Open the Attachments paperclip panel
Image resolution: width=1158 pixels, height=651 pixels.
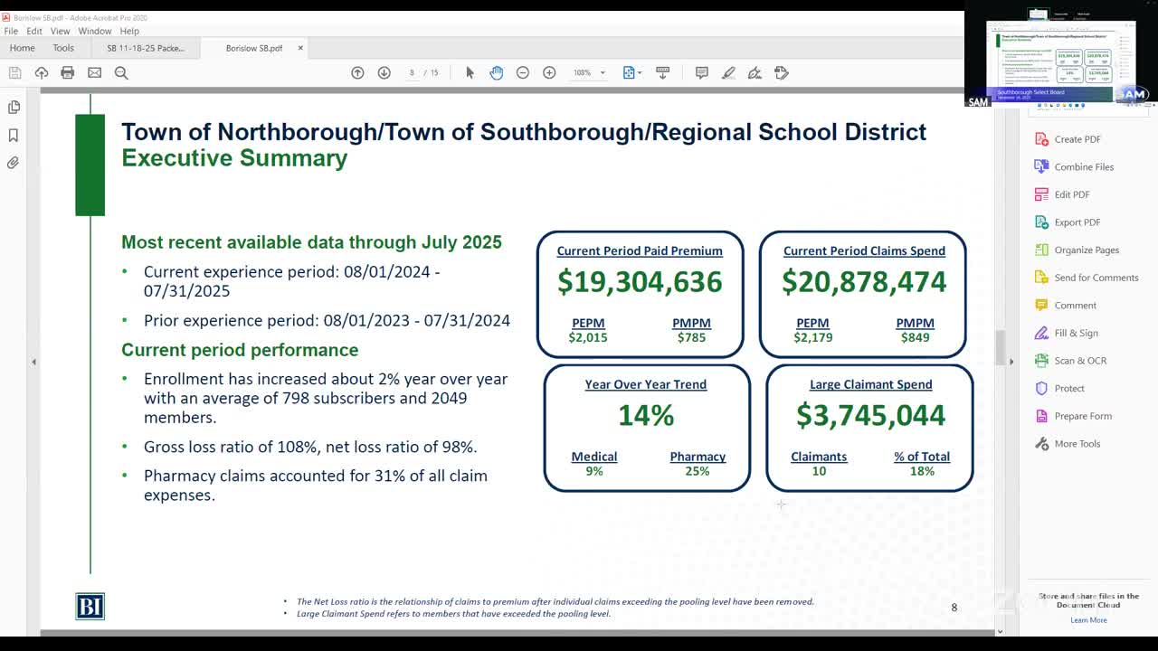click(14, 163)
